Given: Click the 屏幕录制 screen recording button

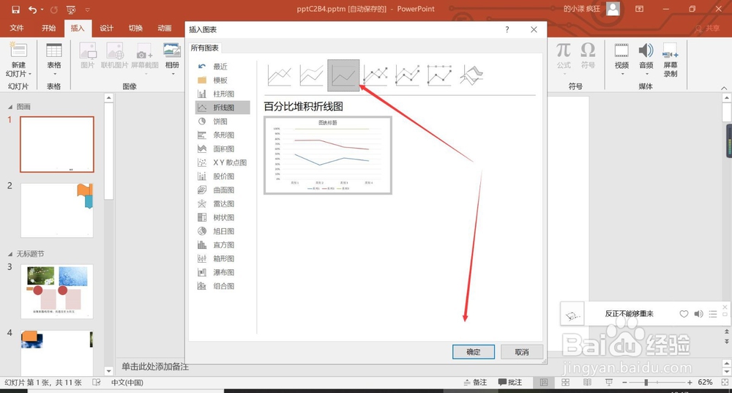Looking at the screenshot, I should click(x=671, y=60).
